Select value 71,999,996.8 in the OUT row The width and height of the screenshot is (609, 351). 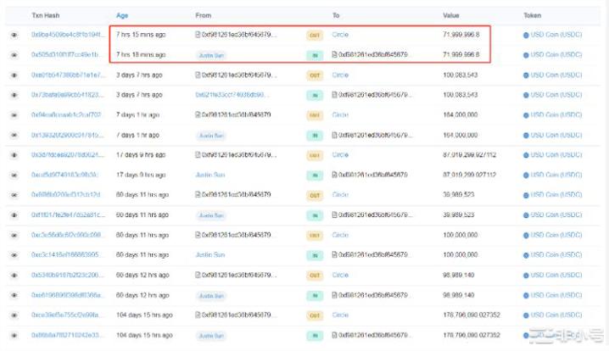(461, 35)
